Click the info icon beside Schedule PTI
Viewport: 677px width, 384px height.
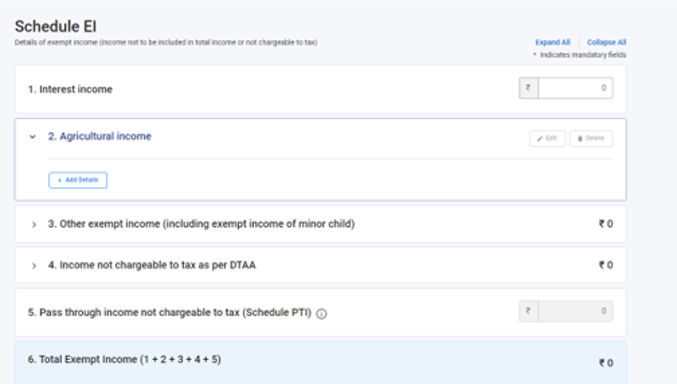click(321, 314)
